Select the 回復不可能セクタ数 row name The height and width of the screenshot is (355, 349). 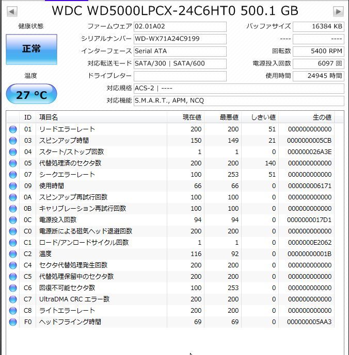pyautogui.click(x=67, y=288)
